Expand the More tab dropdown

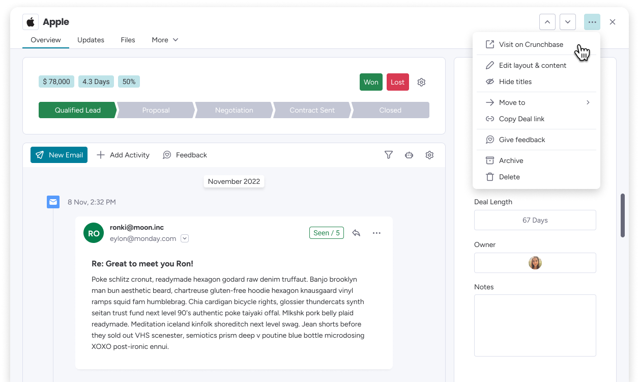(165, 40)
